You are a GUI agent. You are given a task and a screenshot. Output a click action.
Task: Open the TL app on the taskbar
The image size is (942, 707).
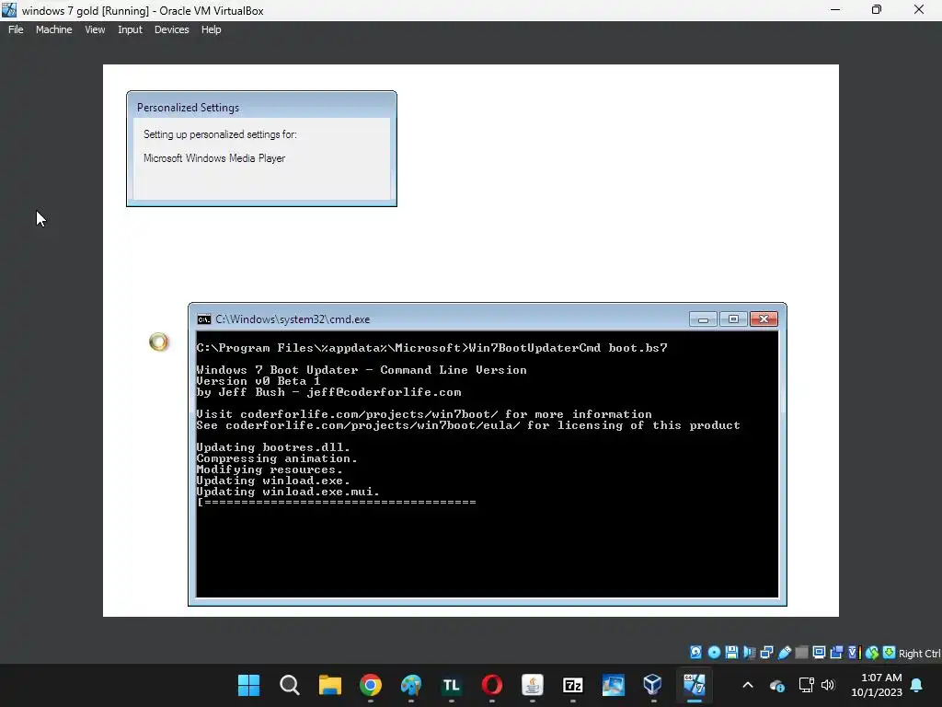[x=451, y=685]
